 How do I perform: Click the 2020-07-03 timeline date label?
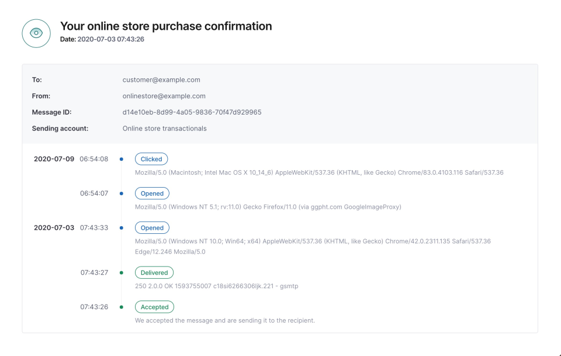click(54, 228)
